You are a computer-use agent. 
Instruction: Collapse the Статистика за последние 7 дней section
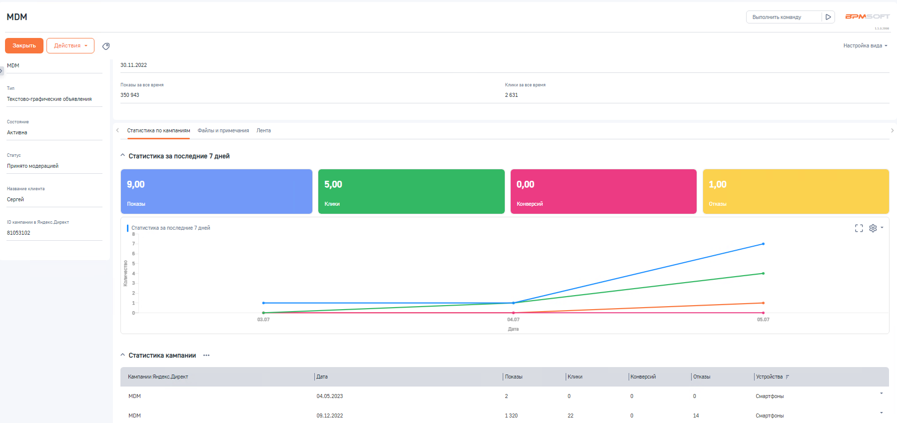[123, 156]
